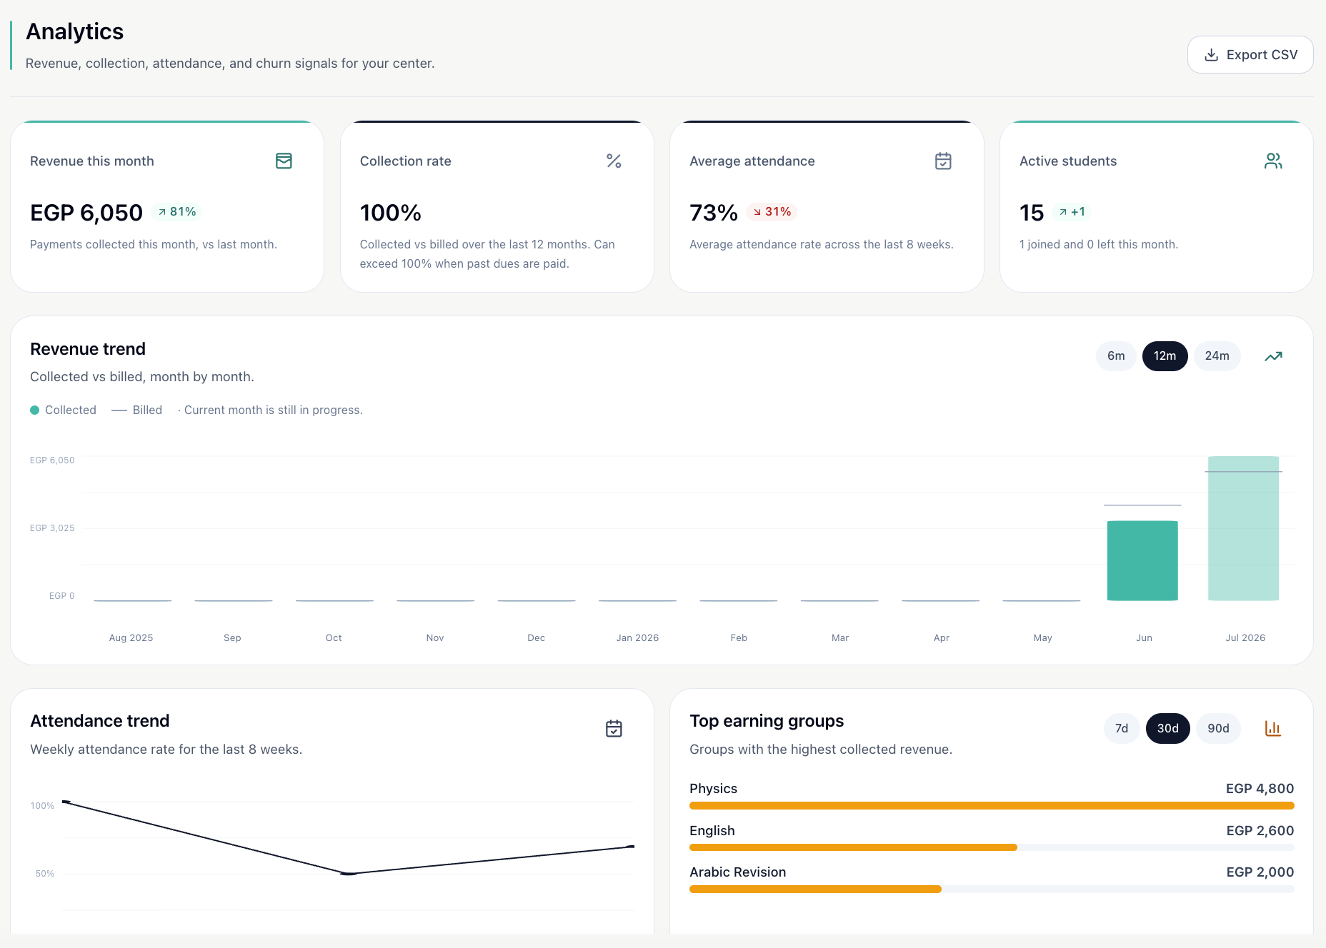Click the 81% revenue change badge
Image resolution: width=1326 pixels, height=948 pixels.
coord(177,212)
